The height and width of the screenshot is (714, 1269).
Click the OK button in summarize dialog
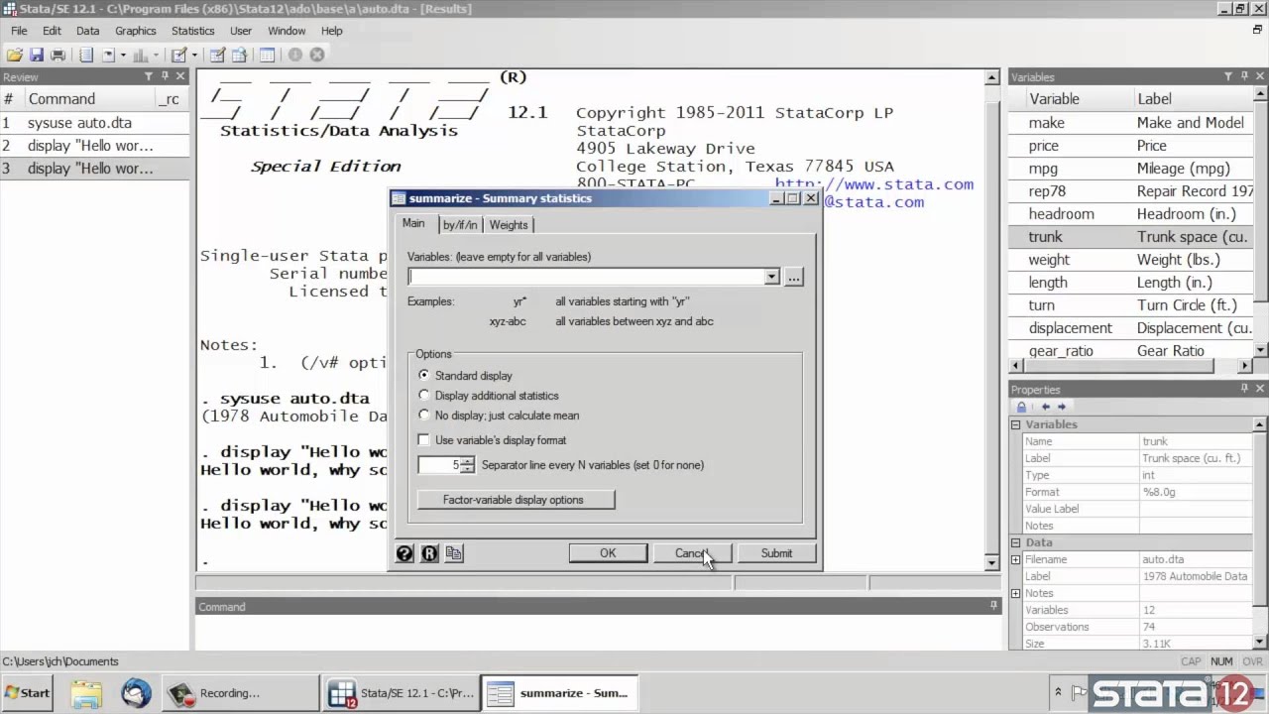point(608,553)
